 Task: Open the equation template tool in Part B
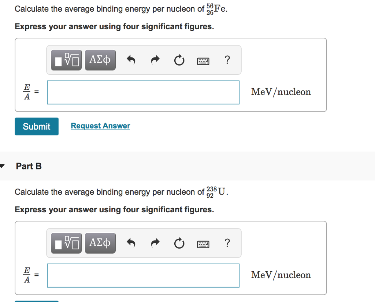point(66,242)
